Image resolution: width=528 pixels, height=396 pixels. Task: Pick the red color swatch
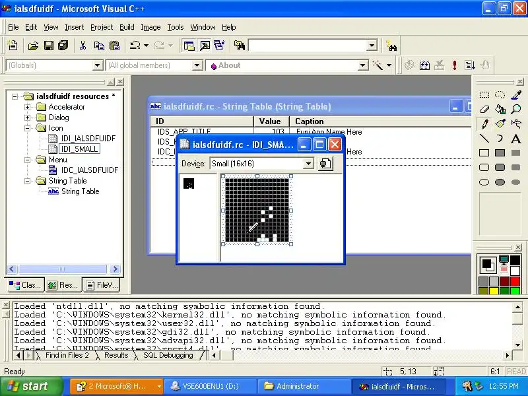pos(515,281)
